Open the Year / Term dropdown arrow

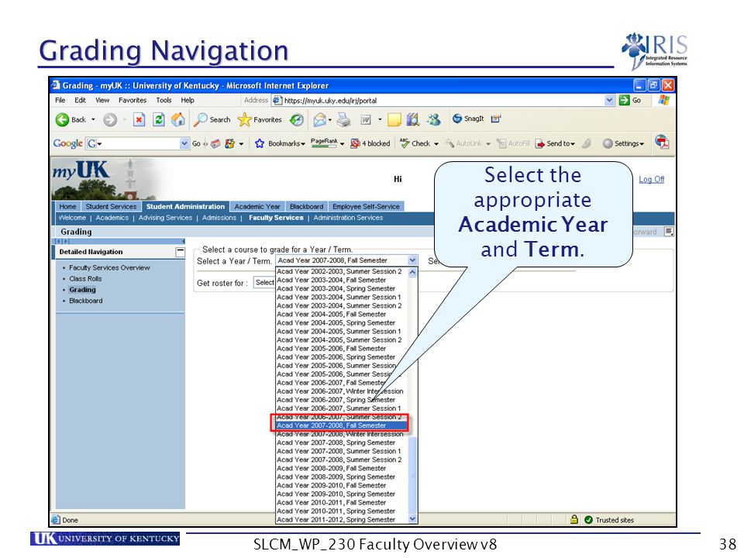[x=412, y=260]
